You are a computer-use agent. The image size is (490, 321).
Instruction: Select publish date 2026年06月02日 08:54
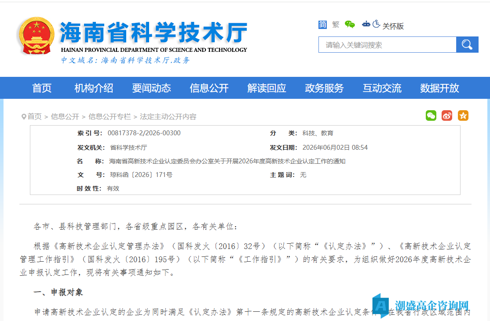335,148
